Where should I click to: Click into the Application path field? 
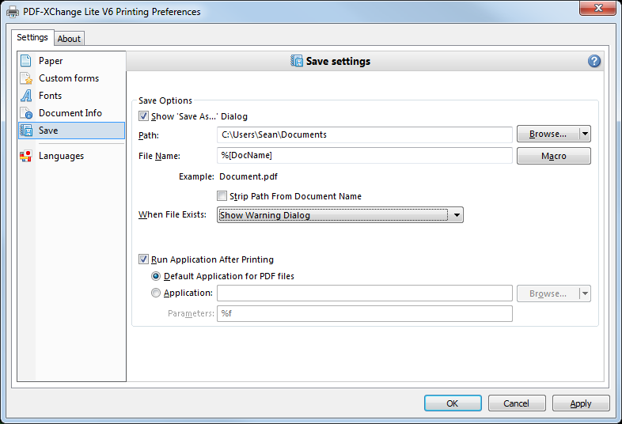coord(365,293)
